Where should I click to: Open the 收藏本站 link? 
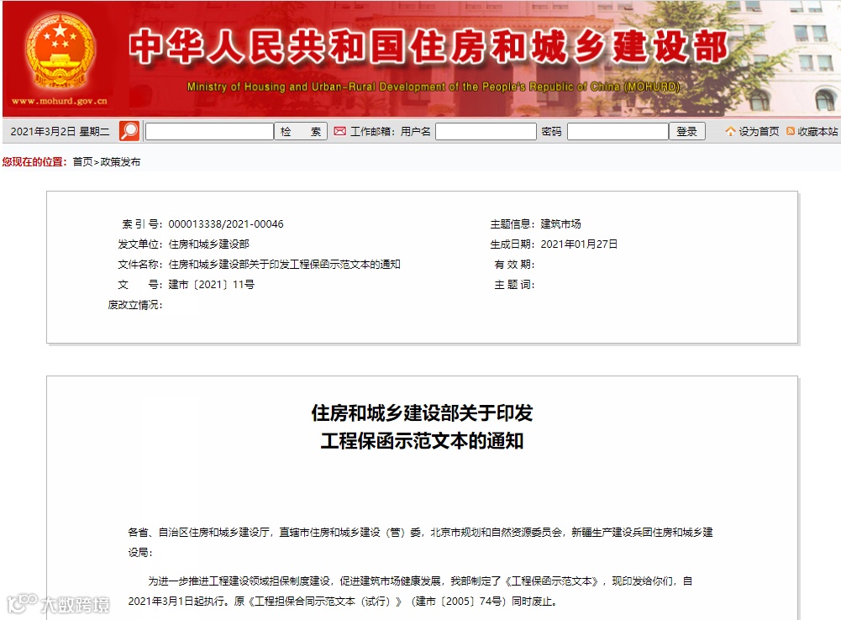point(817,131)
